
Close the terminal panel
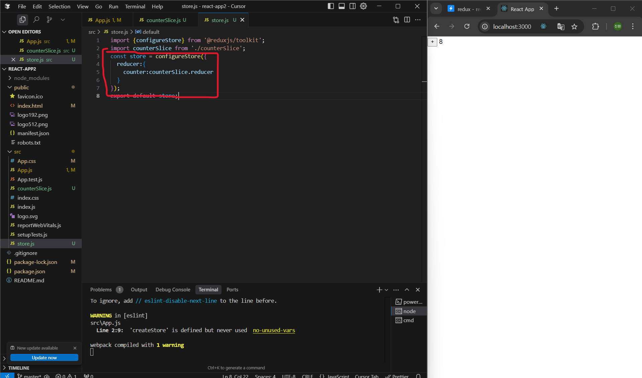click(418, 290)
